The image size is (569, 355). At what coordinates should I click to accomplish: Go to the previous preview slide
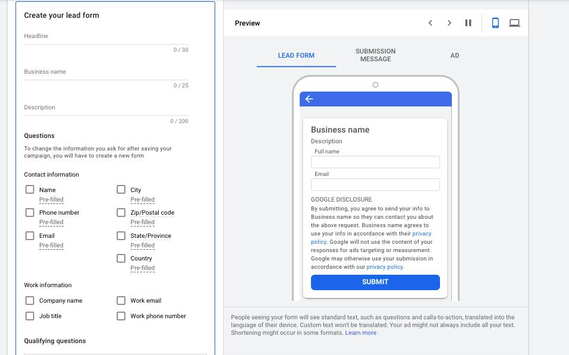[430, 23]
